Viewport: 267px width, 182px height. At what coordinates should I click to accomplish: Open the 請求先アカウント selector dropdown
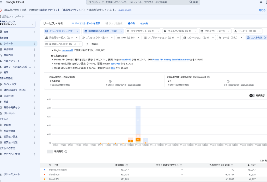[x=17, y=24]
